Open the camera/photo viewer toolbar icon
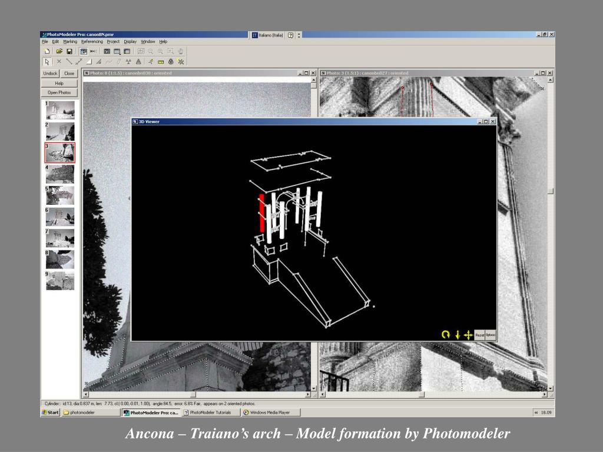The height and width of the screenshot is (452, 603). tap(107, 51)
